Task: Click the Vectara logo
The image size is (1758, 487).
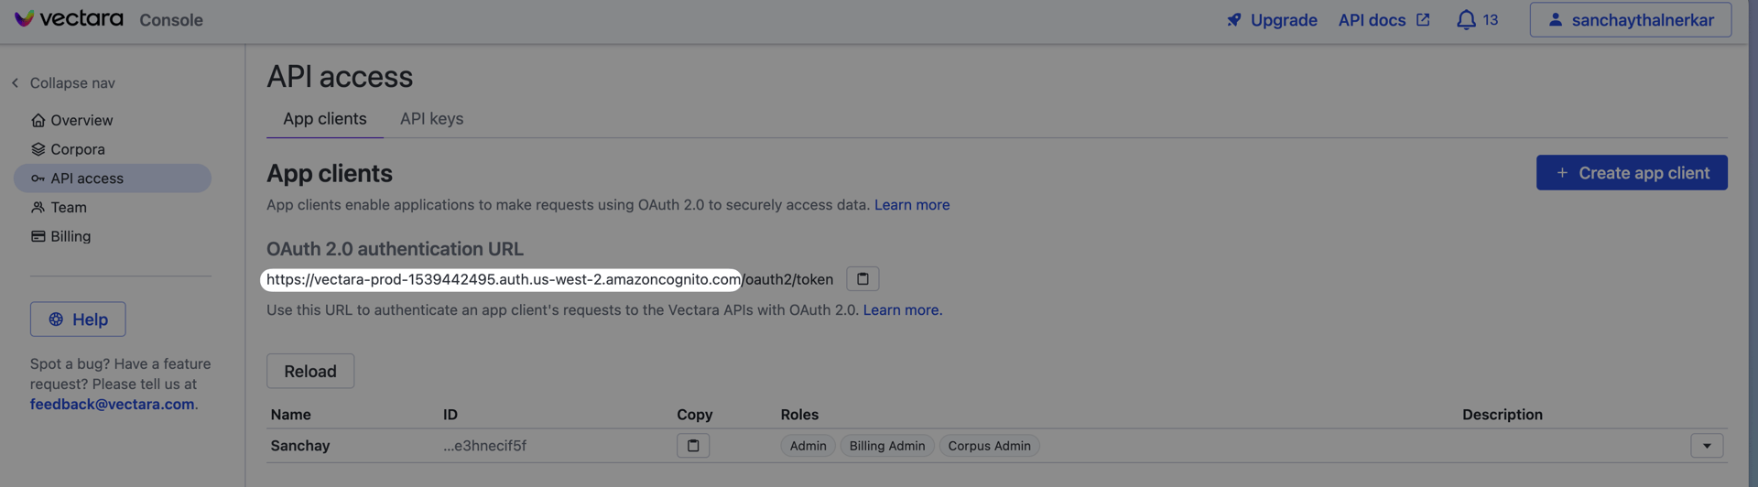Action: pos(69,19)
